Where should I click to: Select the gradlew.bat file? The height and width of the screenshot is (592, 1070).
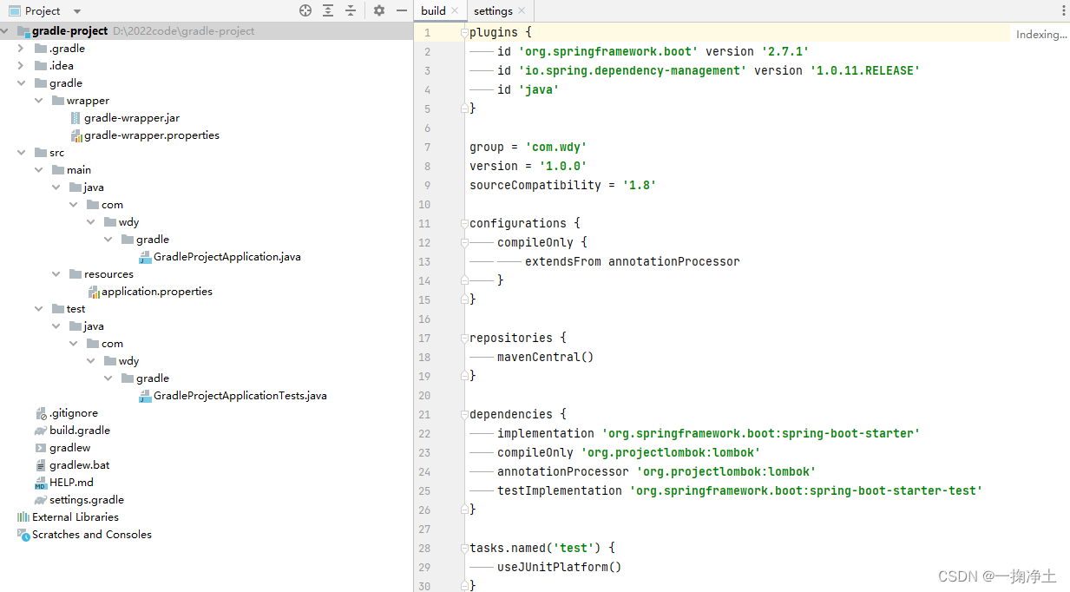pos(80,465)
